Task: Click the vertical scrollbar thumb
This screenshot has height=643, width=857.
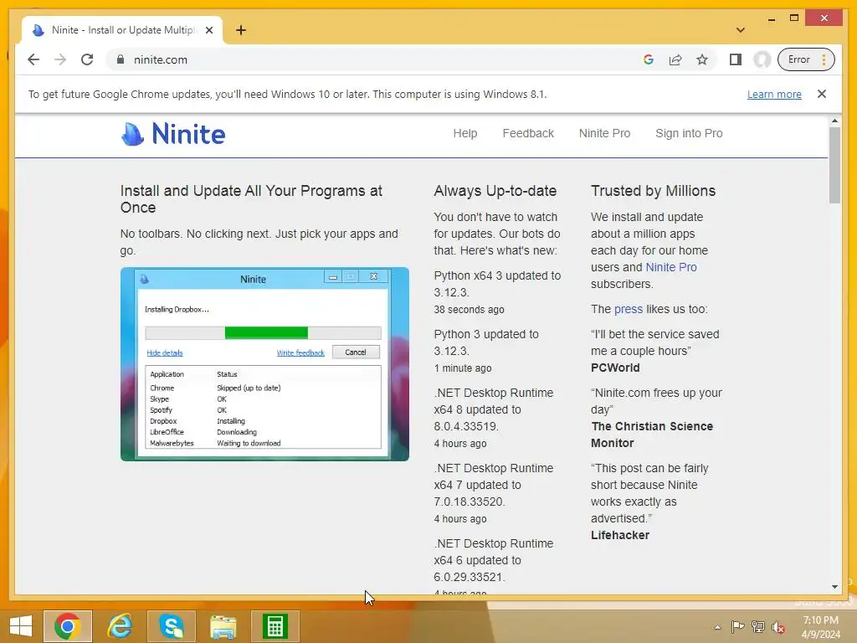Action: point(834,165)
